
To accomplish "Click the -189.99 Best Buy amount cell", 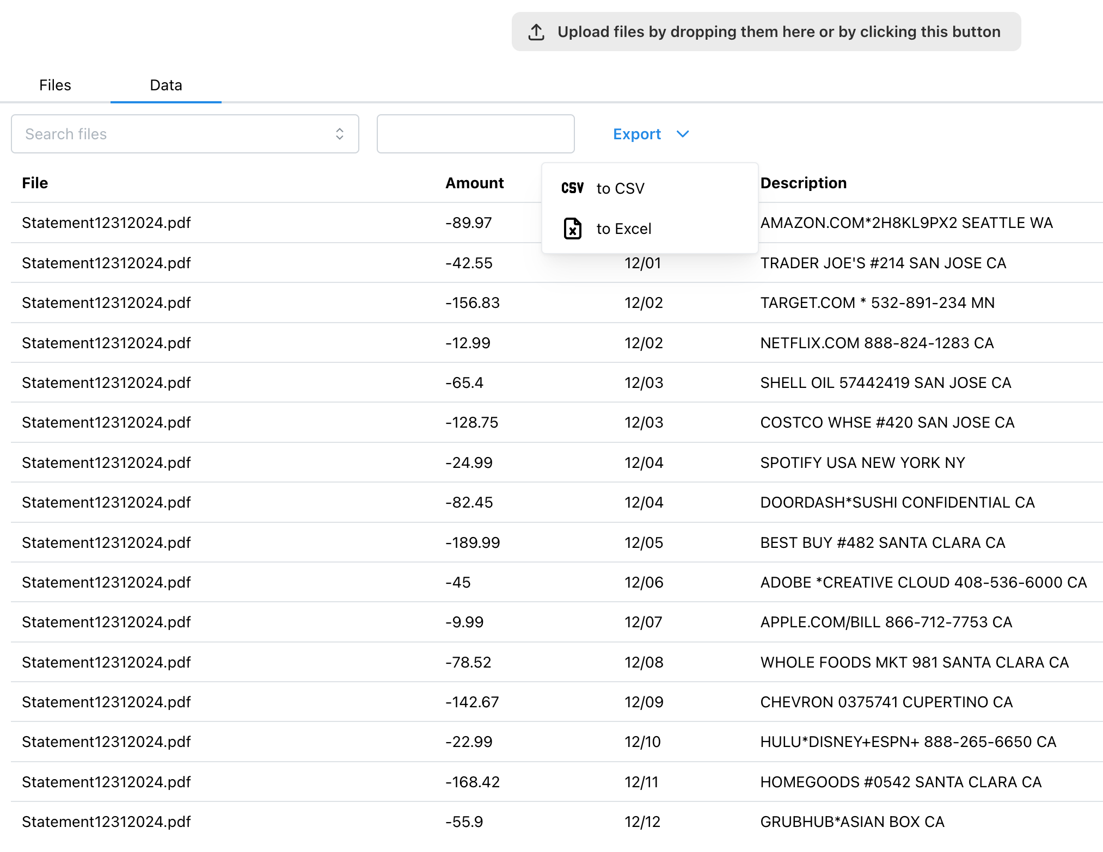I will [x=472, y=542].
